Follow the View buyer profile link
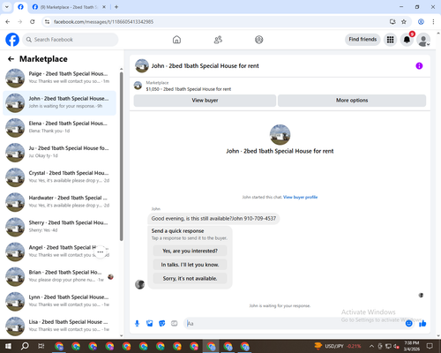 tap(300, 197)
